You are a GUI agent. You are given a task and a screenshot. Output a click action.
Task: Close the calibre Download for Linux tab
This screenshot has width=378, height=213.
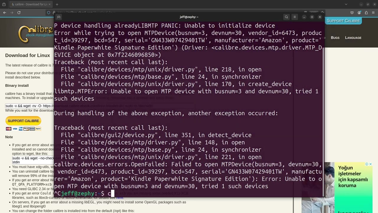click(x=49, y=4)
